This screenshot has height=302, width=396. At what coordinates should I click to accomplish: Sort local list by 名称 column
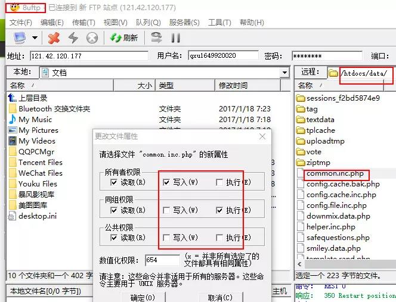point(60,86)
